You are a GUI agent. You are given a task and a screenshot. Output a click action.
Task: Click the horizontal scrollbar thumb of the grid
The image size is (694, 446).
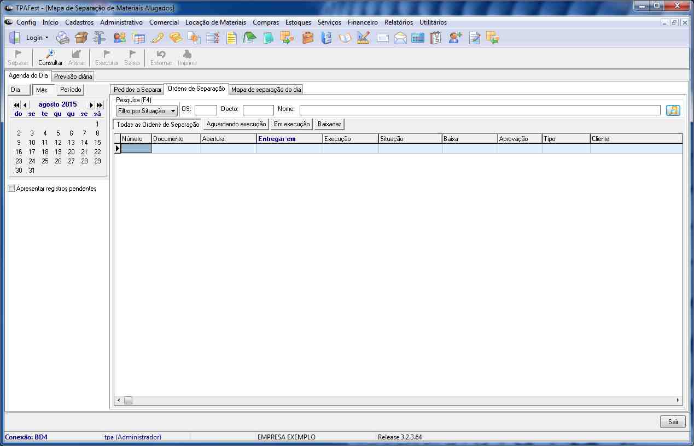coord(128,401)
